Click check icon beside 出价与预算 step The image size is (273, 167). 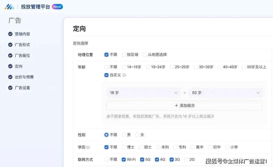10,77
